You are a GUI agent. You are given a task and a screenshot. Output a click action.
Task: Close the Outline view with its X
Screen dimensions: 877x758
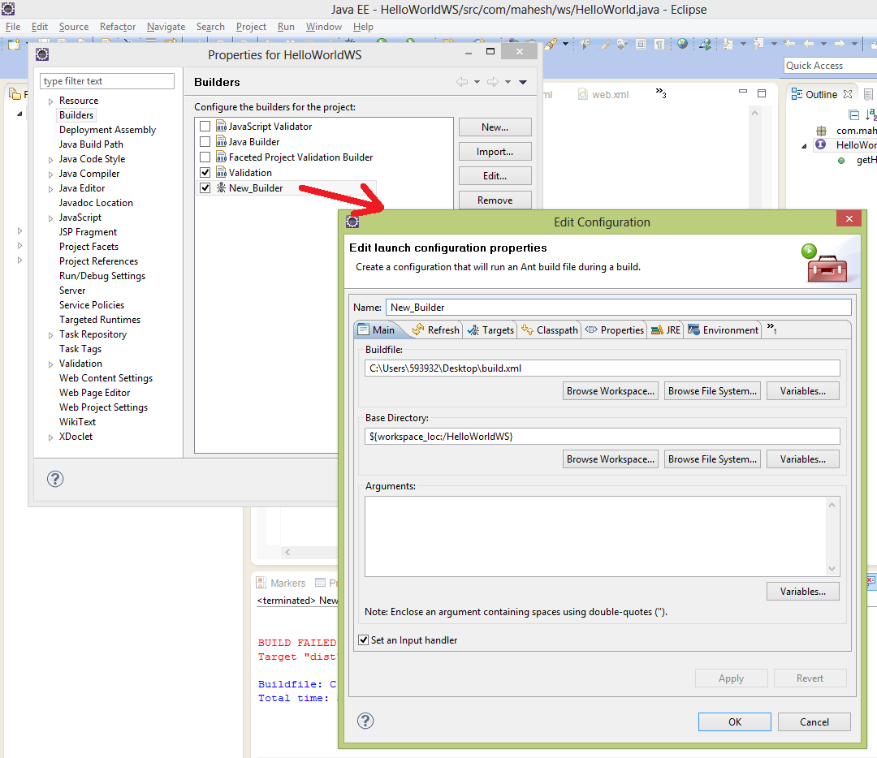coord(847,94)
